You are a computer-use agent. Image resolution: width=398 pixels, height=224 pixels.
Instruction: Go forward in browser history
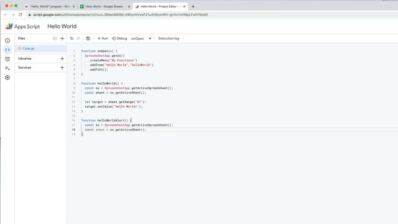(x=13, y=15)
